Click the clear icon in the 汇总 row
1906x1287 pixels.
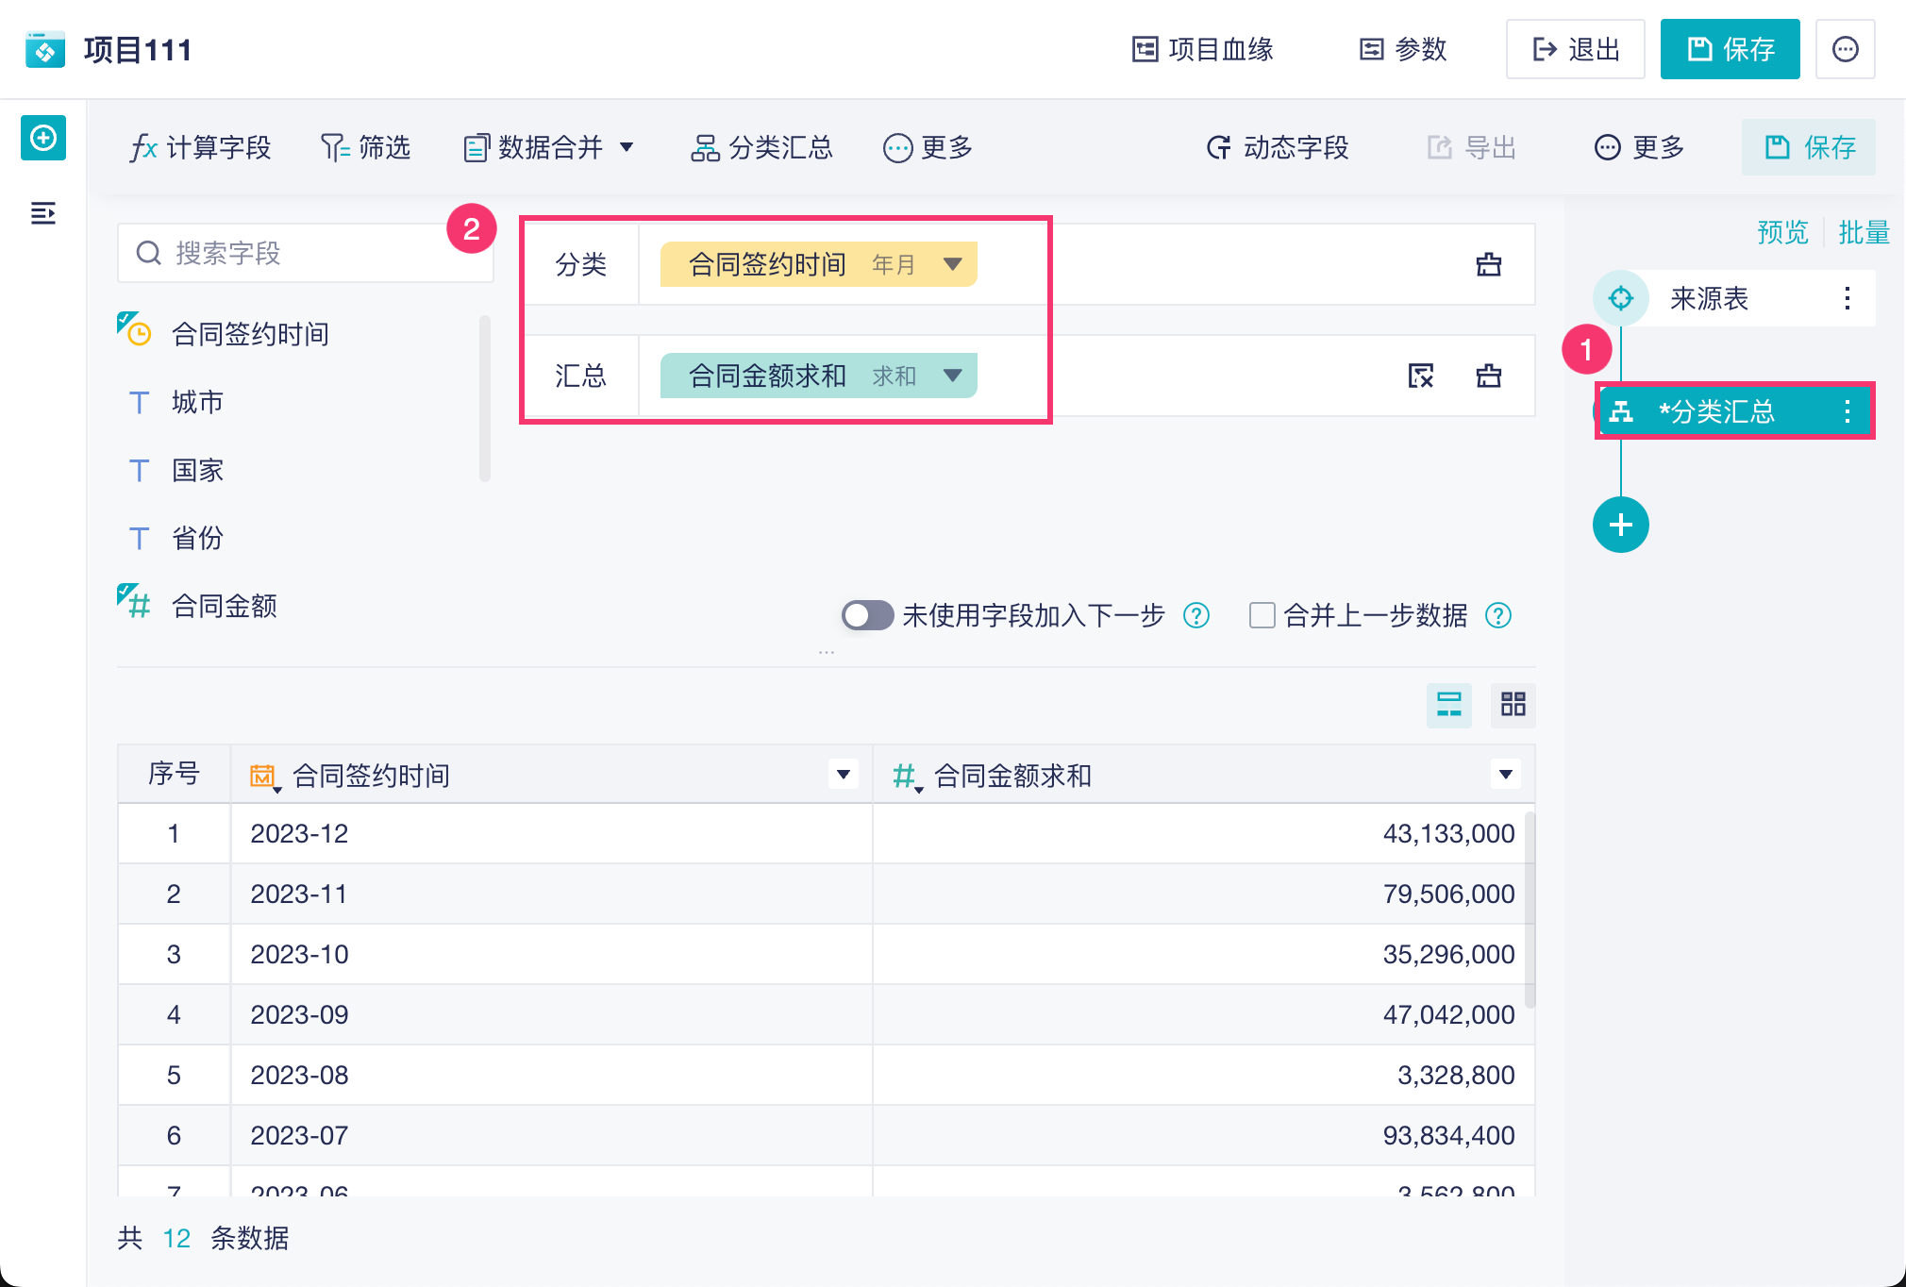pyautogui.click(x=1488, y=376)
